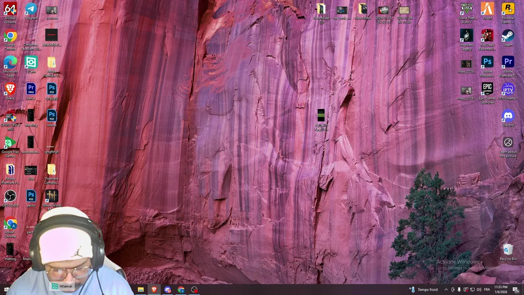Click Learn about this picture icon
The height and width of the screenshot is (295, 524).
[x=508, y=147]
